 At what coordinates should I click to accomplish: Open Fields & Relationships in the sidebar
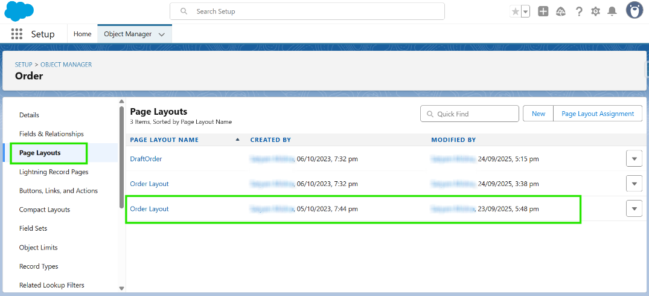[x=51, y=134]
